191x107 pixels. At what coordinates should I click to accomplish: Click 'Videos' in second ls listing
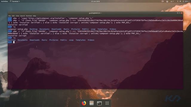(x=91, y=40)
